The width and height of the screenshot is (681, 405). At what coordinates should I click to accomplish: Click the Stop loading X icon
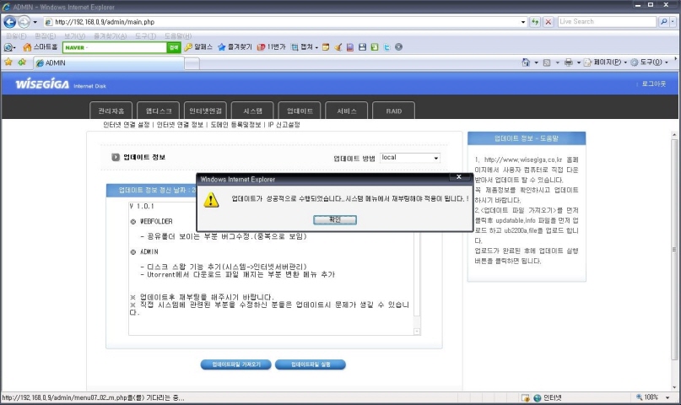[x=549, y=21]
